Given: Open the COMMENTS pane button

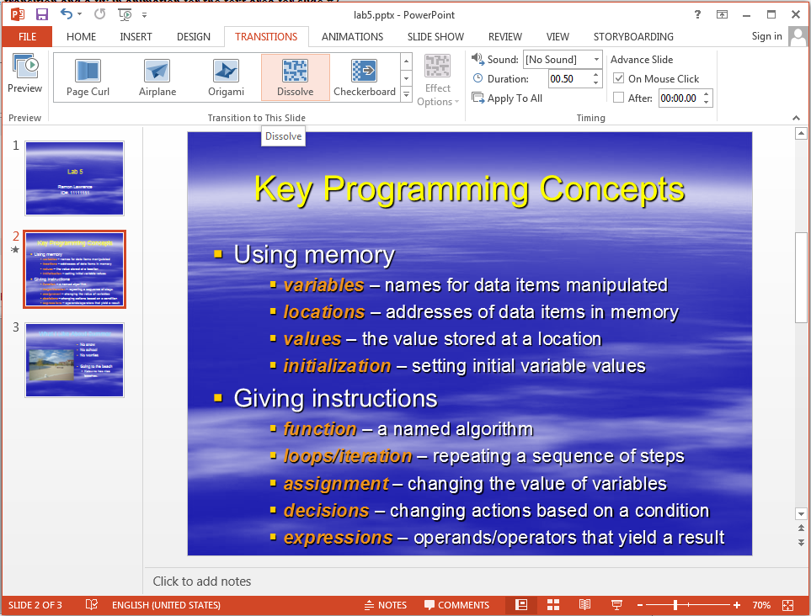Looking at the screenshot, I should pos(456,605).
